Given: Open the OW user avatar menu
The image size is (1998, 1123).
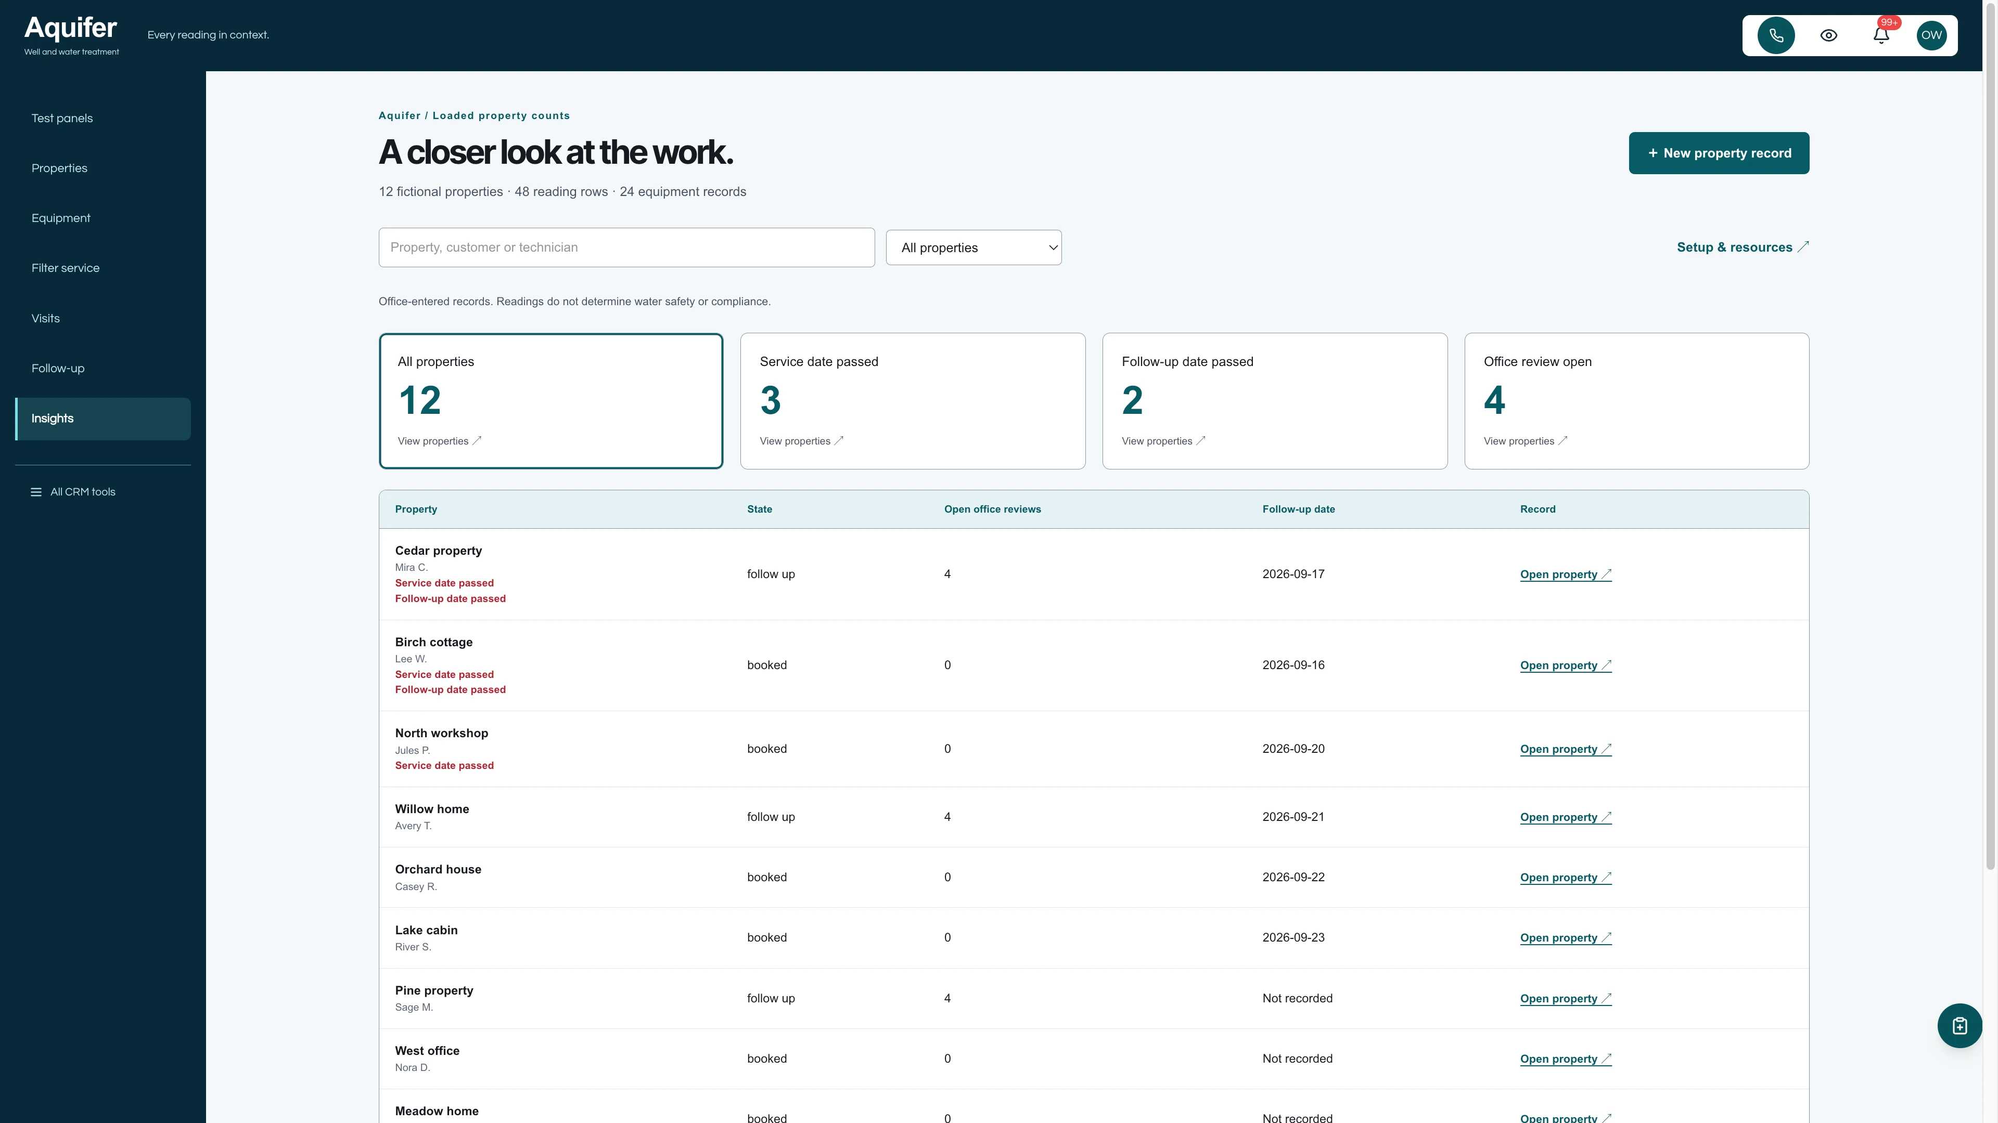Looking at the screenshot, I should [1931, 35].
